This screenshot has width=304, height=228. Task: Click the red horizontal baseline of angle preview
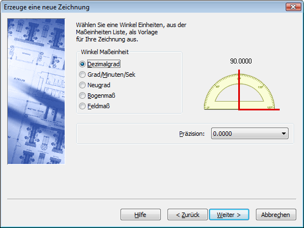(259, 110)
